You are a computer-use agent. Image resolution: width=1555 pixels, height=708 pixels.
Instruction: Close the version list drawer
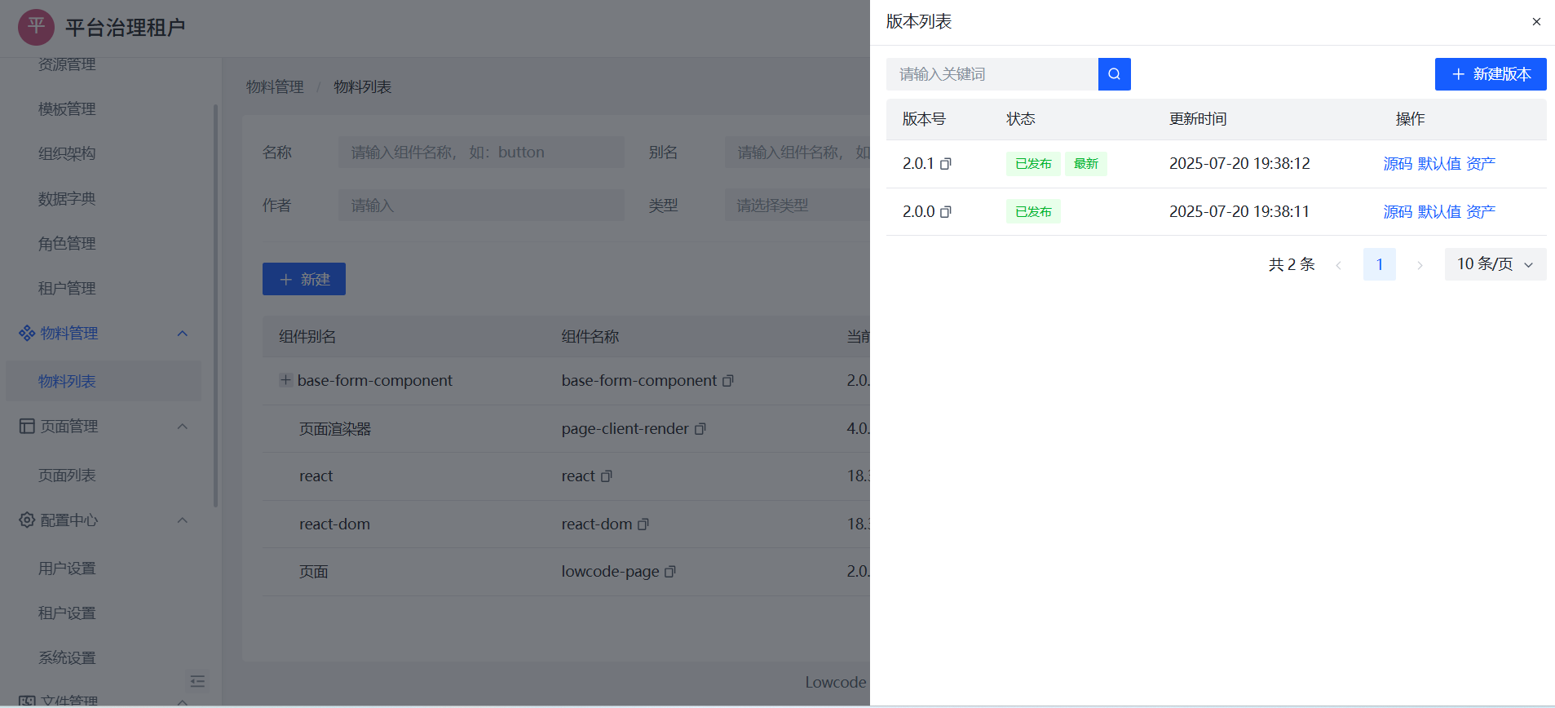[x=1536, y=22]
